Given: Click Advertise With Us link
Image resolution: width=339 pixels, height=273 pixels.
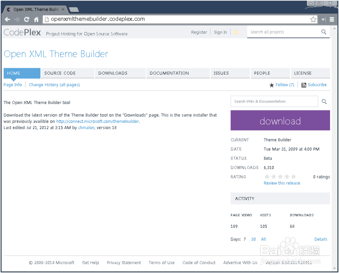Looking at the screenshot, I should (240, 263).
